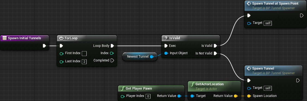Click the GetActorLocation node title
307x101 pixels.
tap(209, 84)
